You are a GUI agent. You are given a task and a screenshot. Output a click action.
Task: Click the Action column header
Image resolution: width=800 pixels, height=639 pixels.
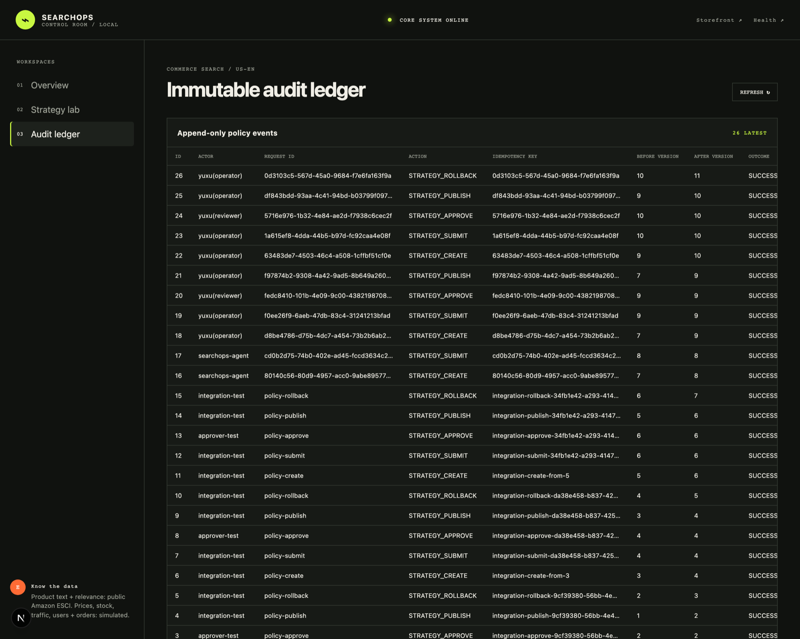pos(417,157)
